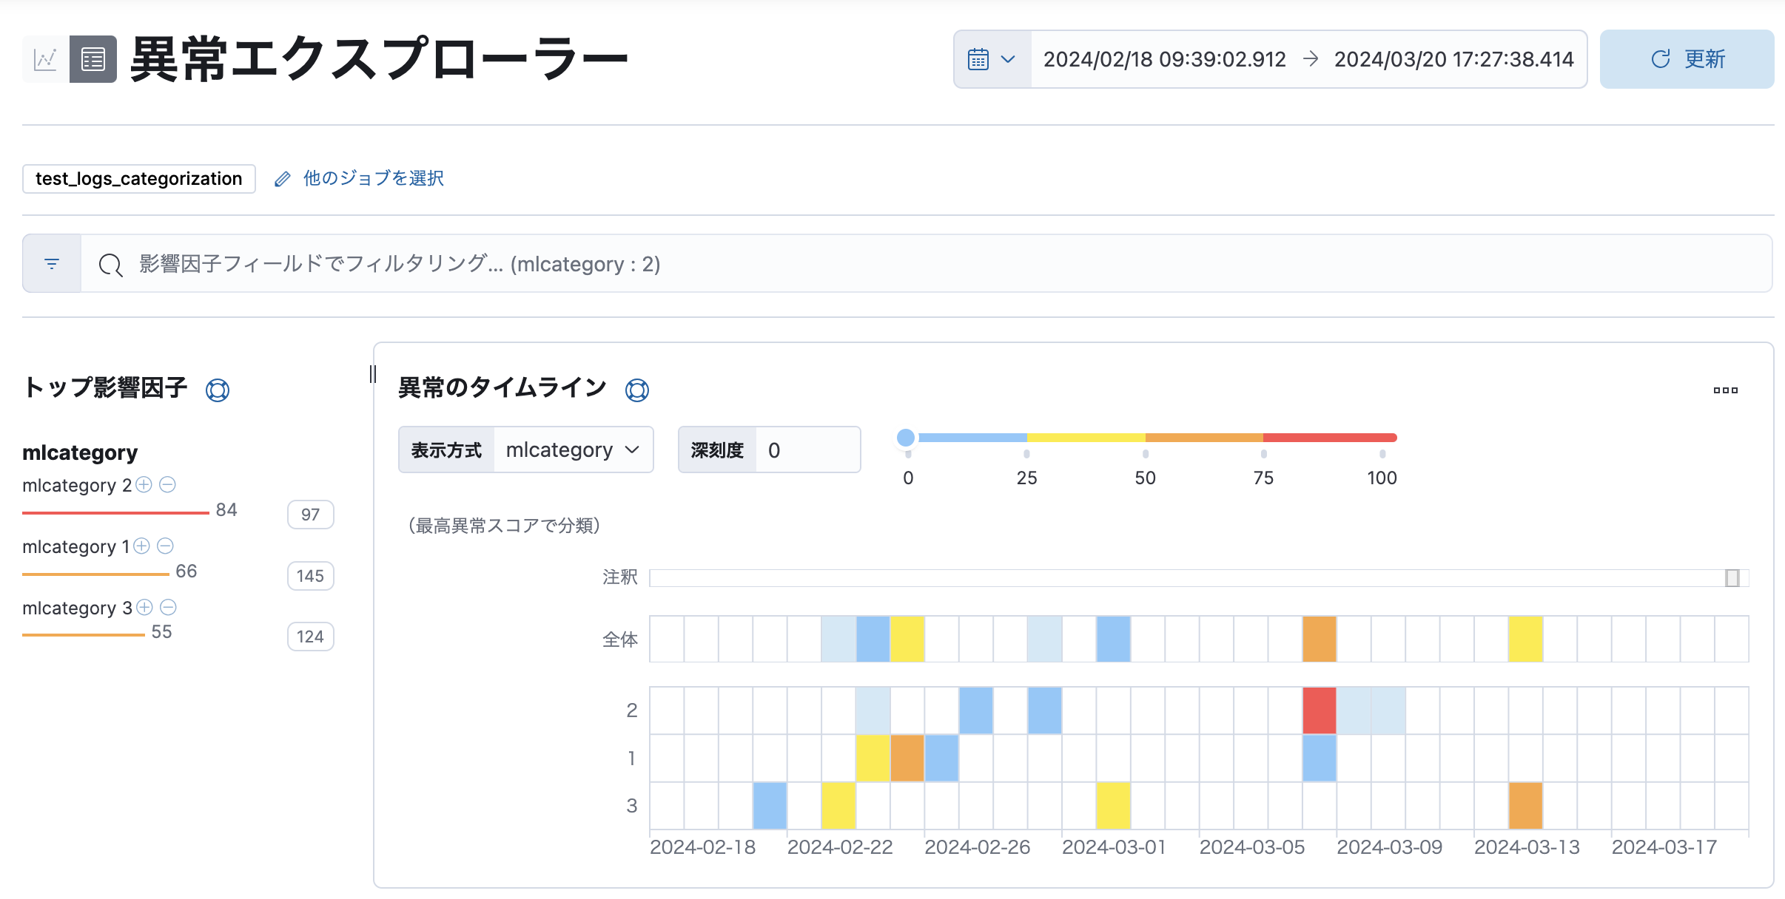
Task: Select the Anomaly Explorer table view icon
Action: [93, 59]
